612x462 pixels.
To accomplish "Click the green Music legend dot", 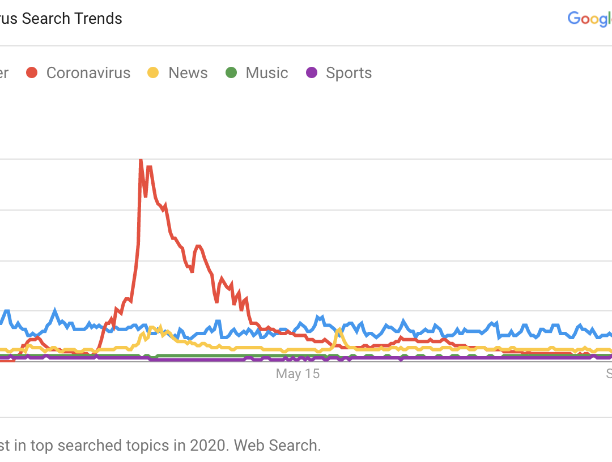I will (x=231, y=73).
